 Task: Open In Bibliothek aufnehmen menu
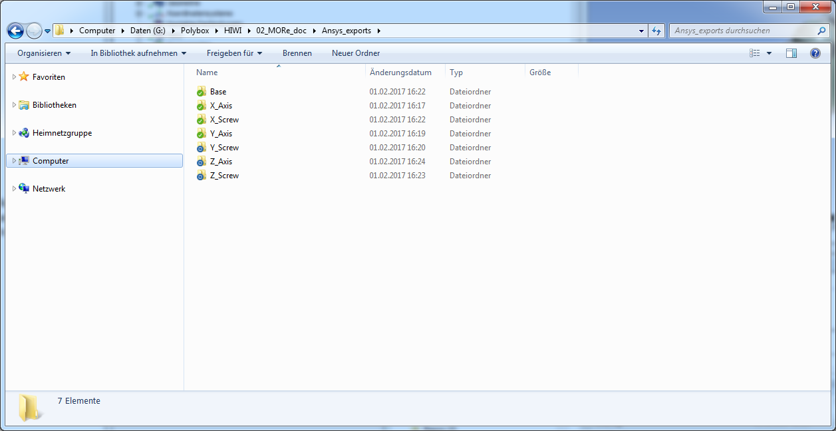click(x=138, y=53)
